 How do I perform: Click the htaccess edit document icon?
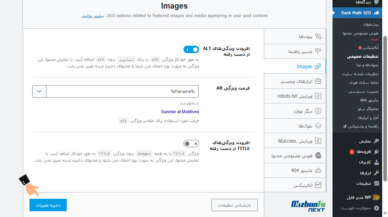click(318, 141)
